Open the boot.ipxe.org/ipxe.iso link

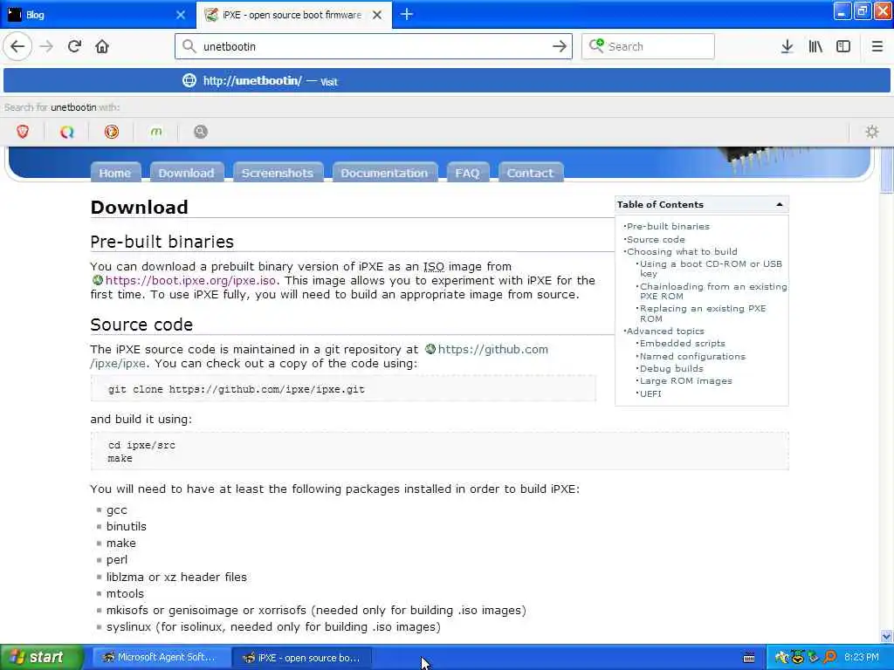click(191, 280)
